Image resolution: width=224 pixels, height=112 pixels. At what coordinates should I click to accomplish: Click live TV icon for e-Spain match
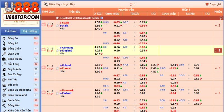pyautogui.click(x=43, y=25)
